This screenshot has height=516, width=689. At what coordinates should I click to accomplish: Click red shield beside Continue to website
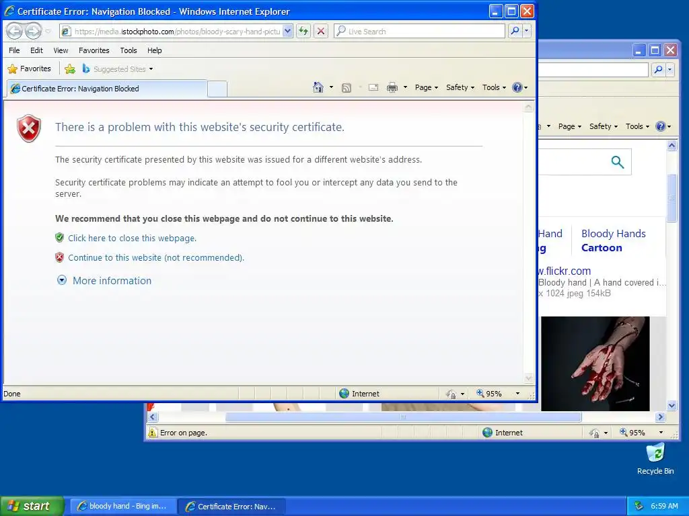(x=59, y=257)
